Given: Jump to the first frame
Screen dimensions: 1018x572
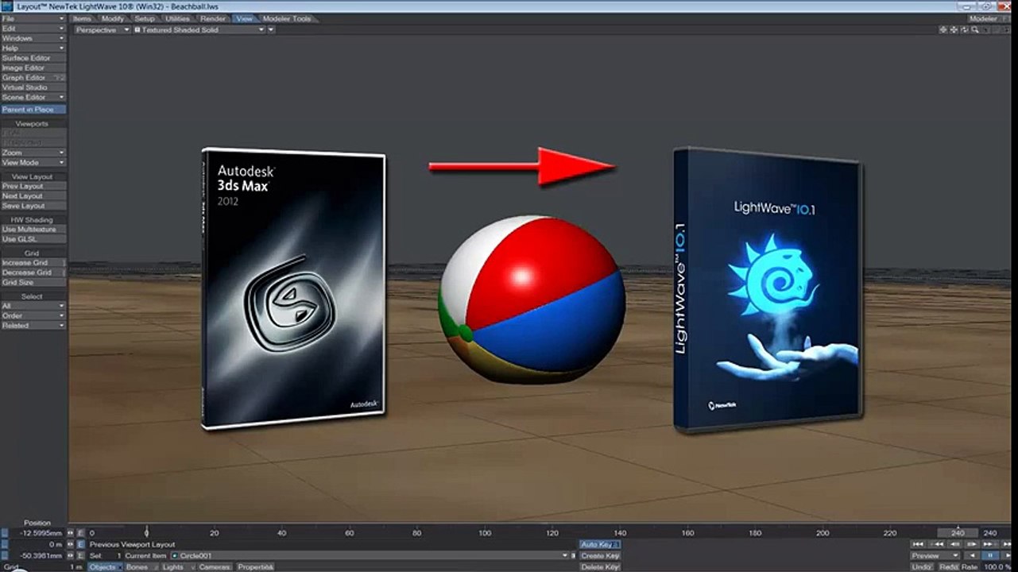Looking at the screenshot, I should pos(919,544).
